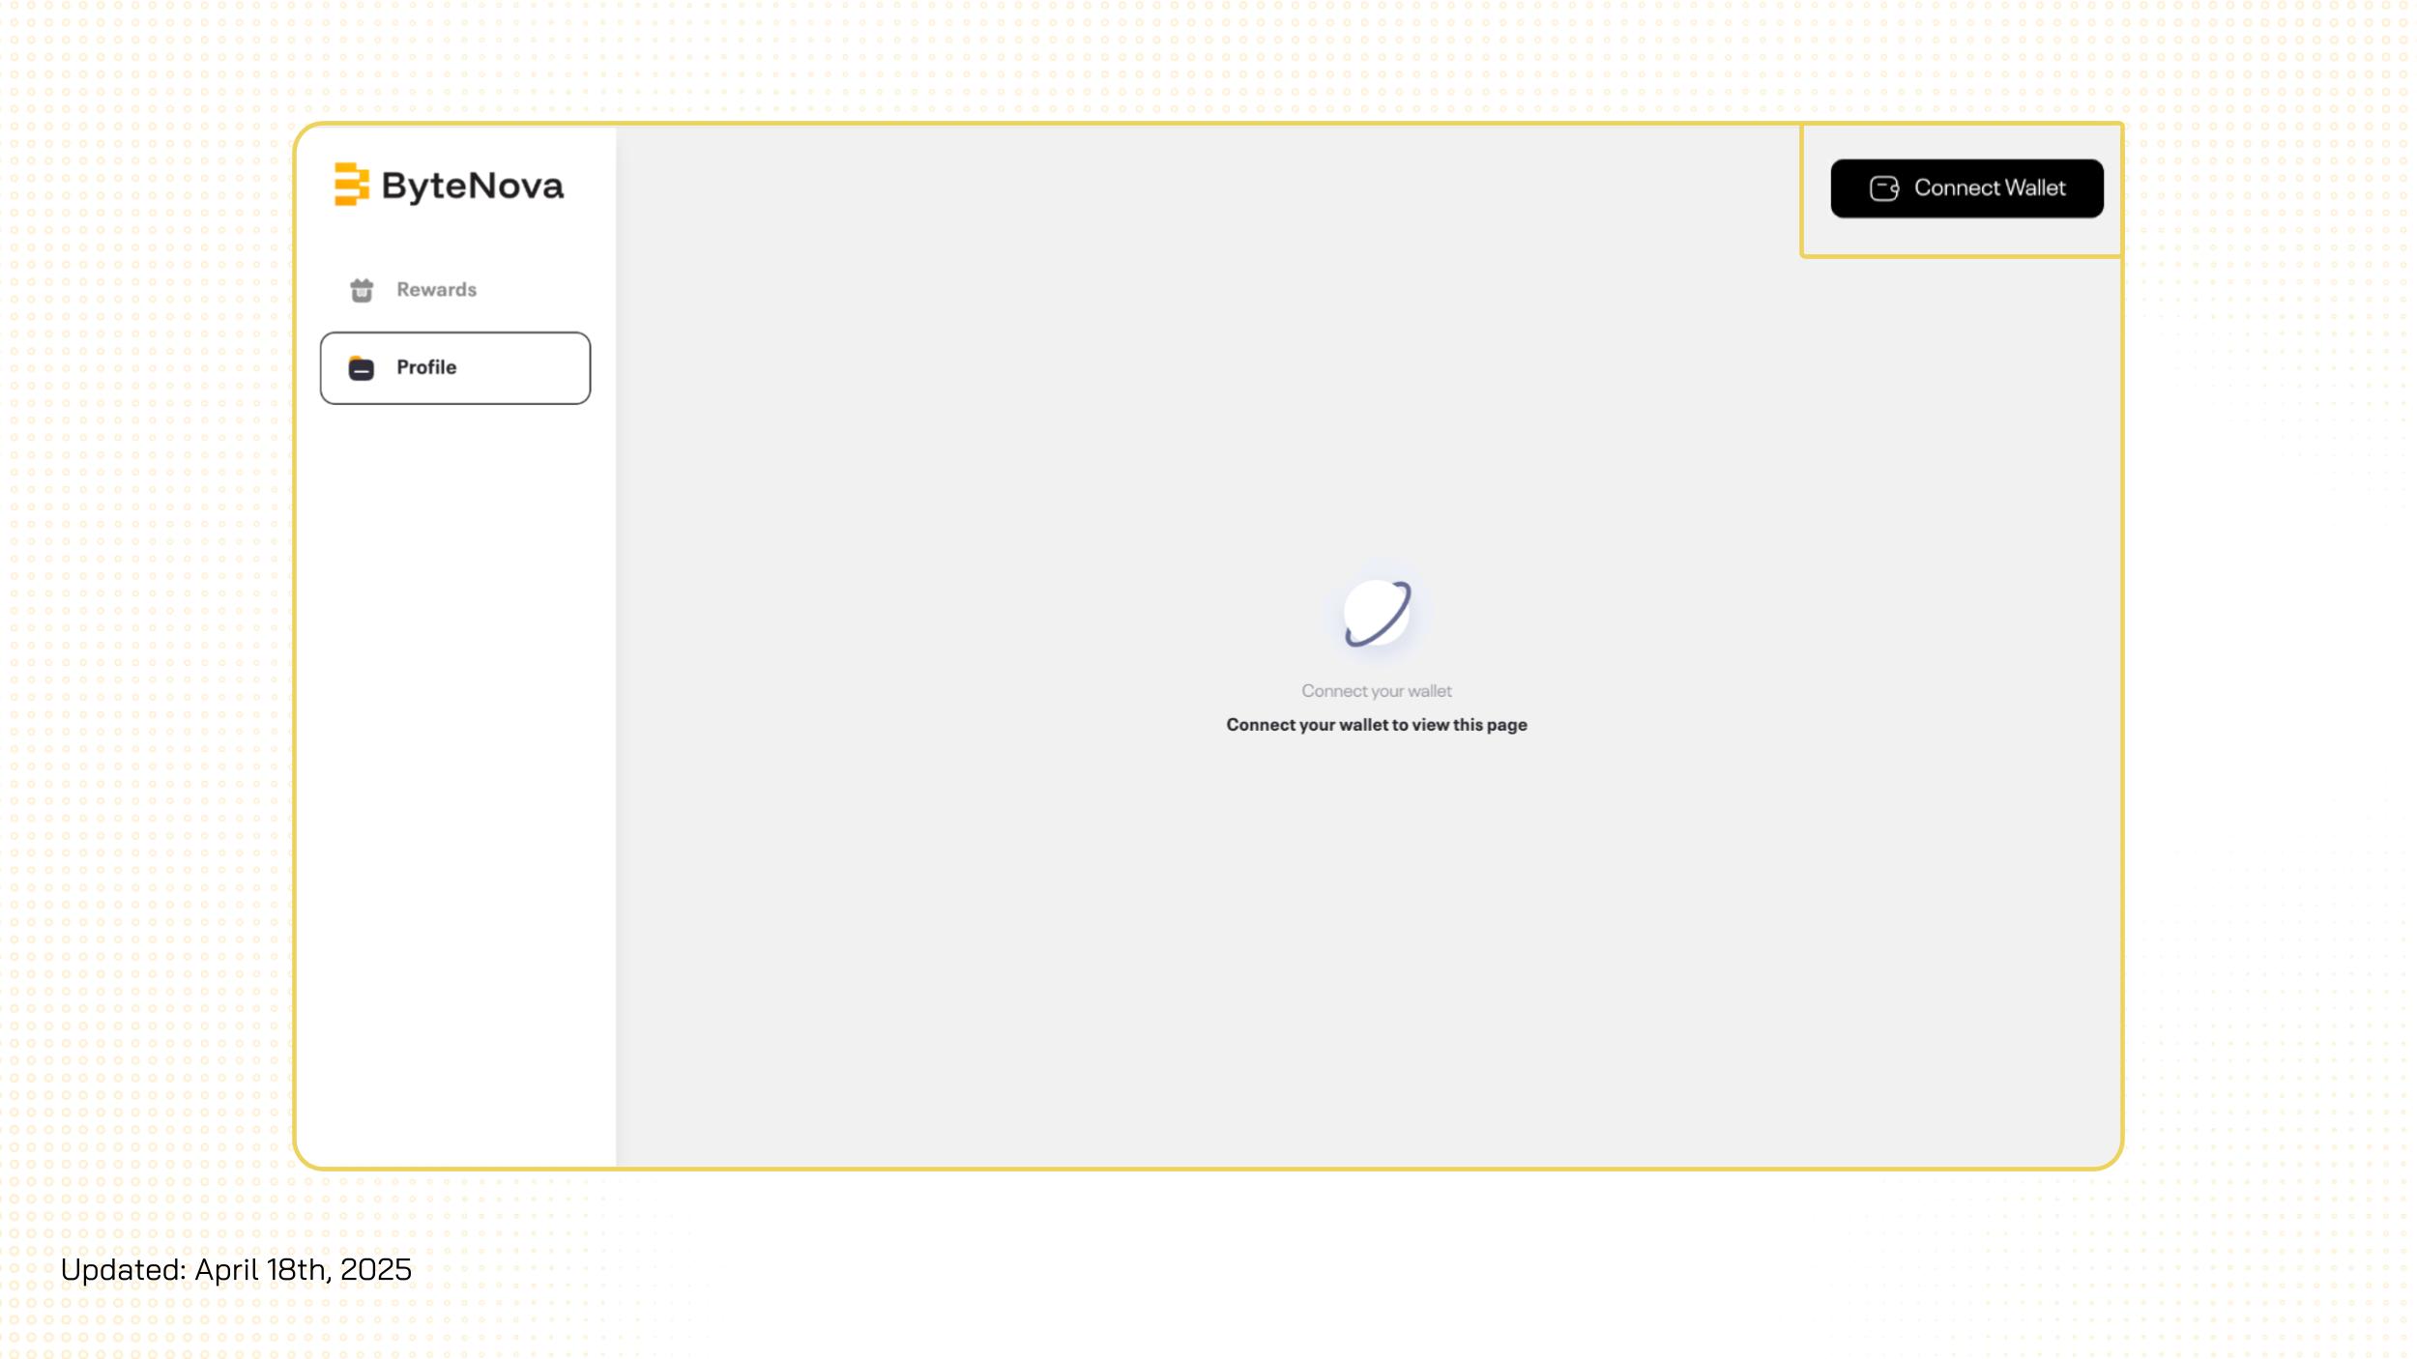
Task: Click the planet illustration in the page center
Action: [1377, 614]
